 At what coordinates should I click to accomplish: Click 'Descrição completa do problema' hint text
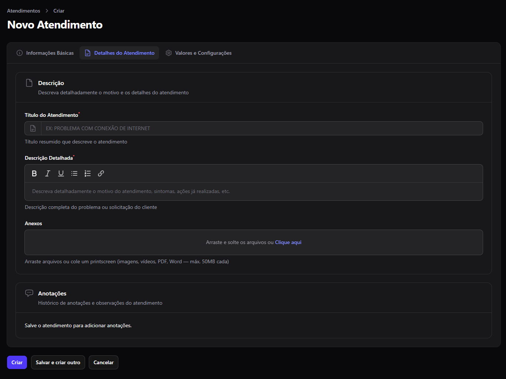91,207
